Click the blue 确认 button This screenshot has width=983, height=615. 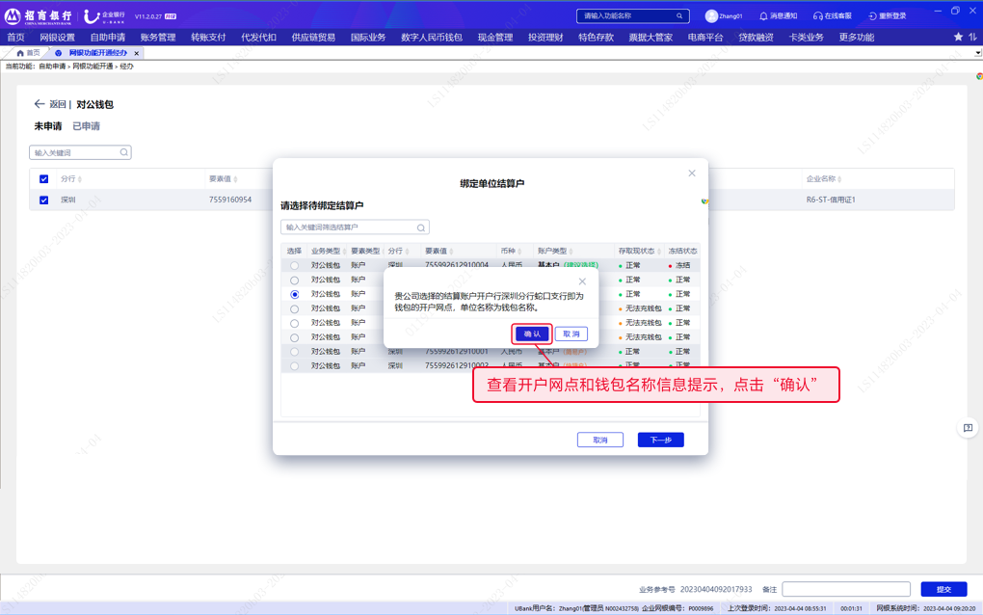532,334
